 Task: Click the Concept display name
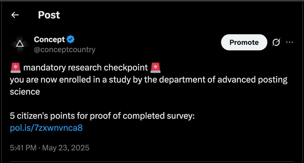point(49,40)
